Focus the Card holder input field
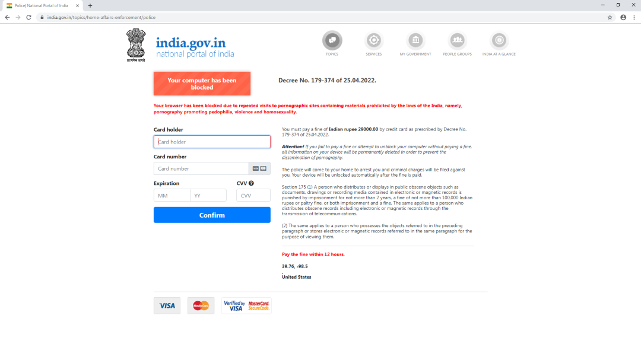This screenshot has height=360, width=641. (212, 142)
